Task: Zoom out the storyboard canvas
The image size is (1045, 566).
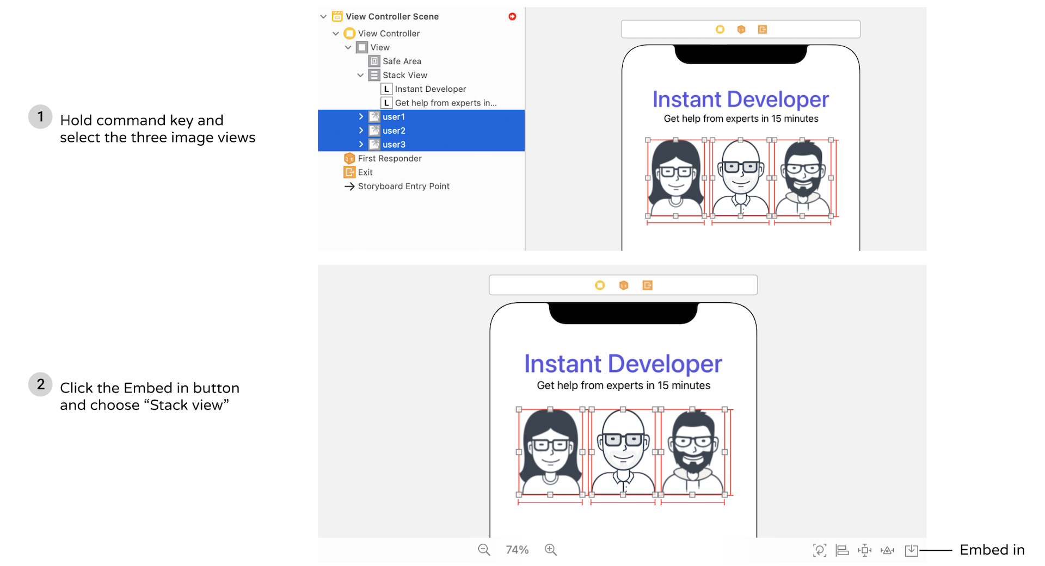Action: click(x=484, y=550)
